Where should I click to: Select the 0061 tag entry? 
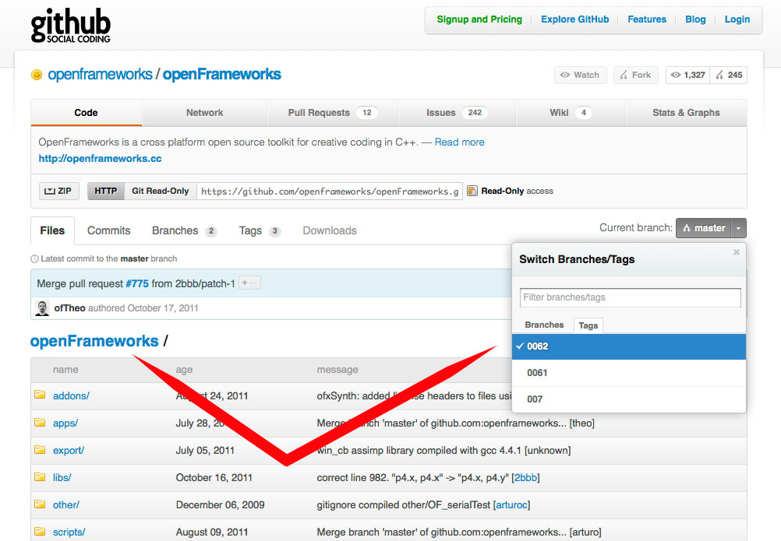point(628,373)
